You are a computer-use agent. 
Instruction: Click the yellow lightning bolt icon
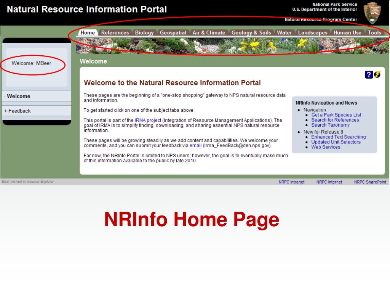(377, 74)
